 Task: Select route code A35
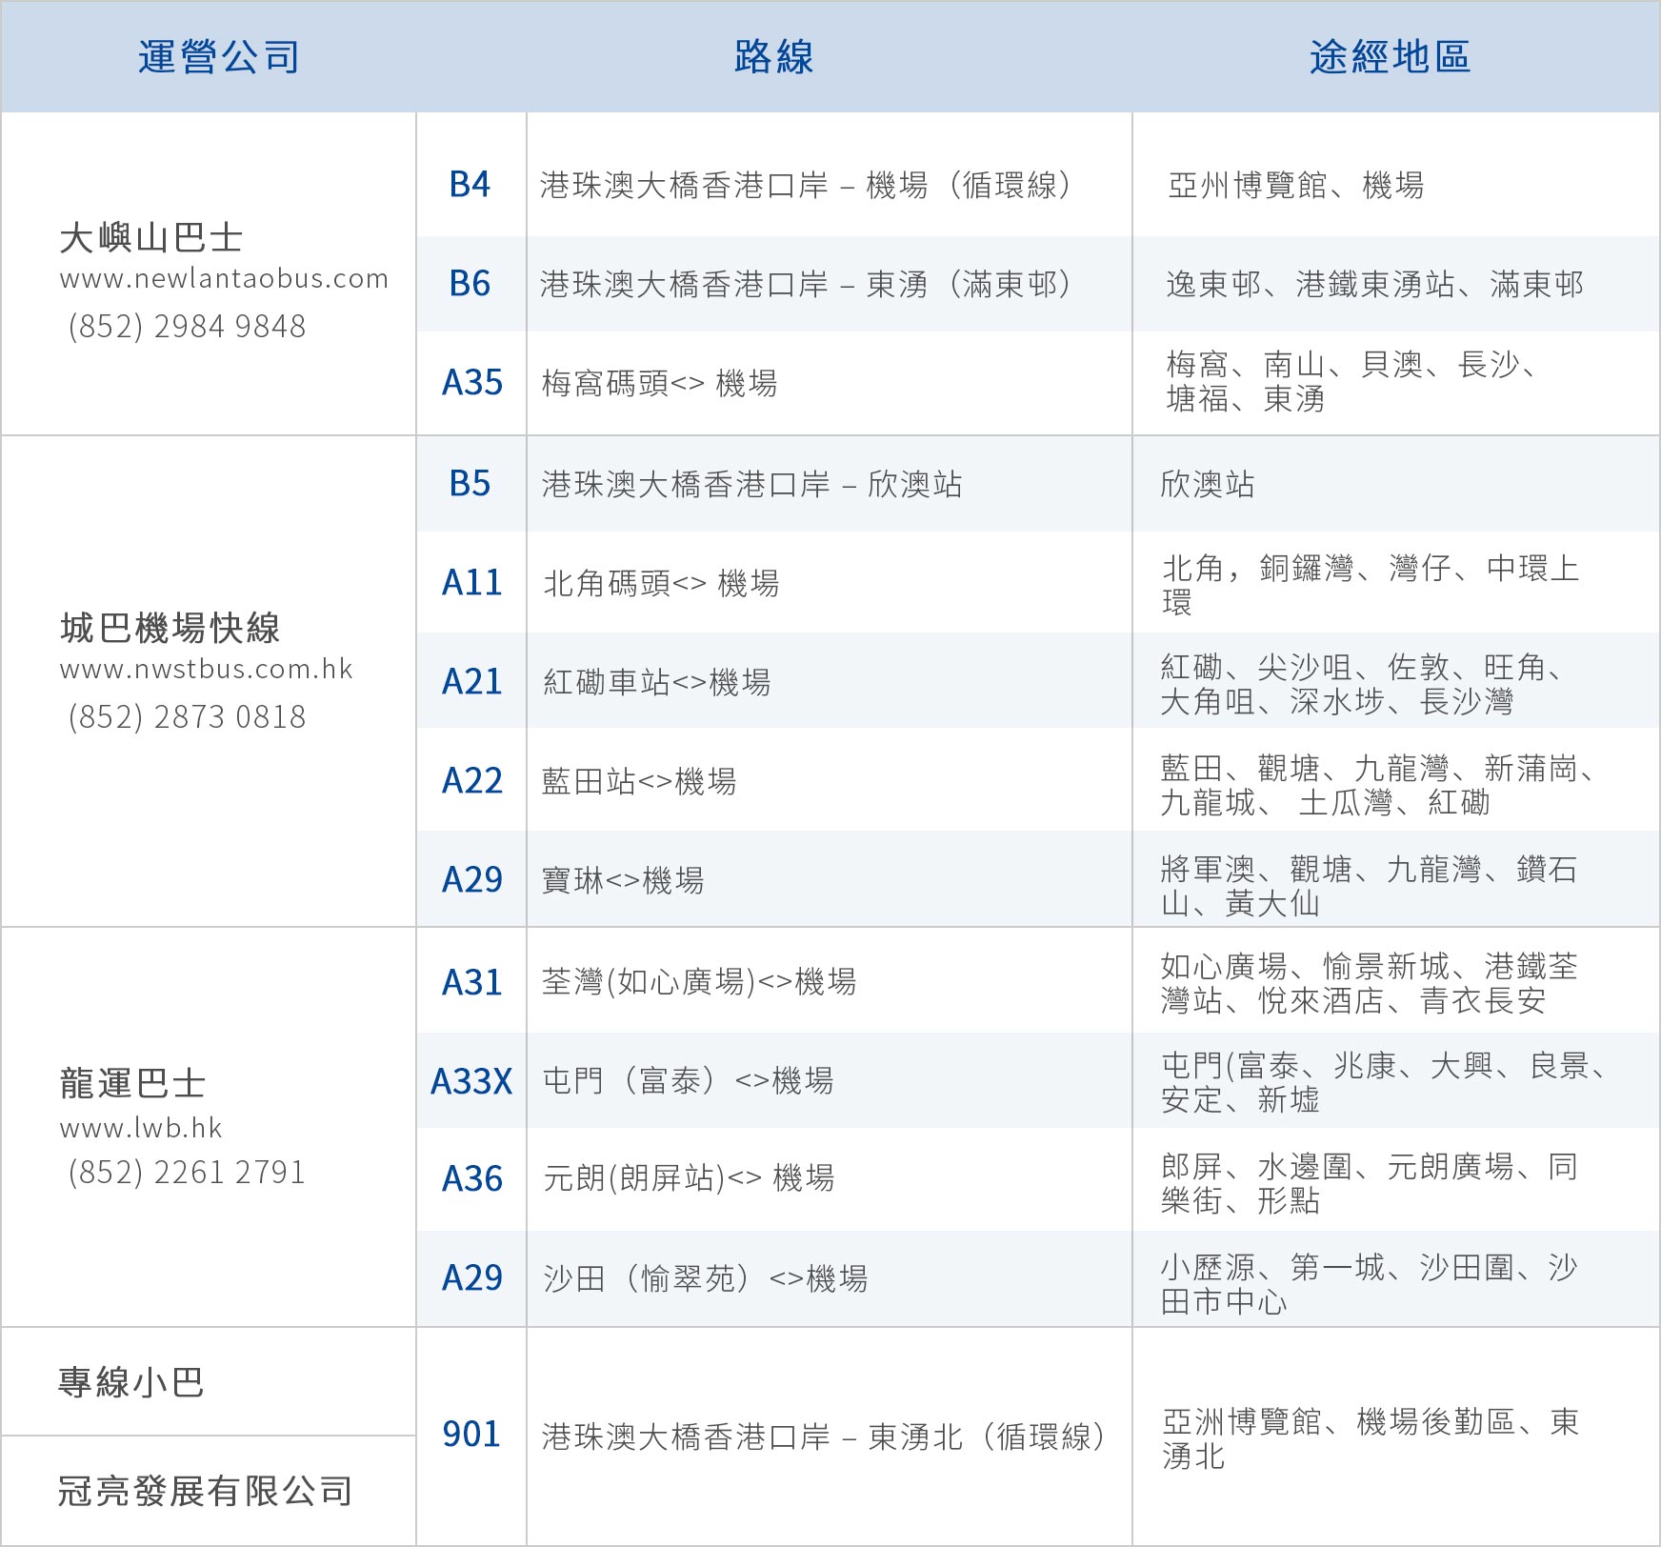471,383
